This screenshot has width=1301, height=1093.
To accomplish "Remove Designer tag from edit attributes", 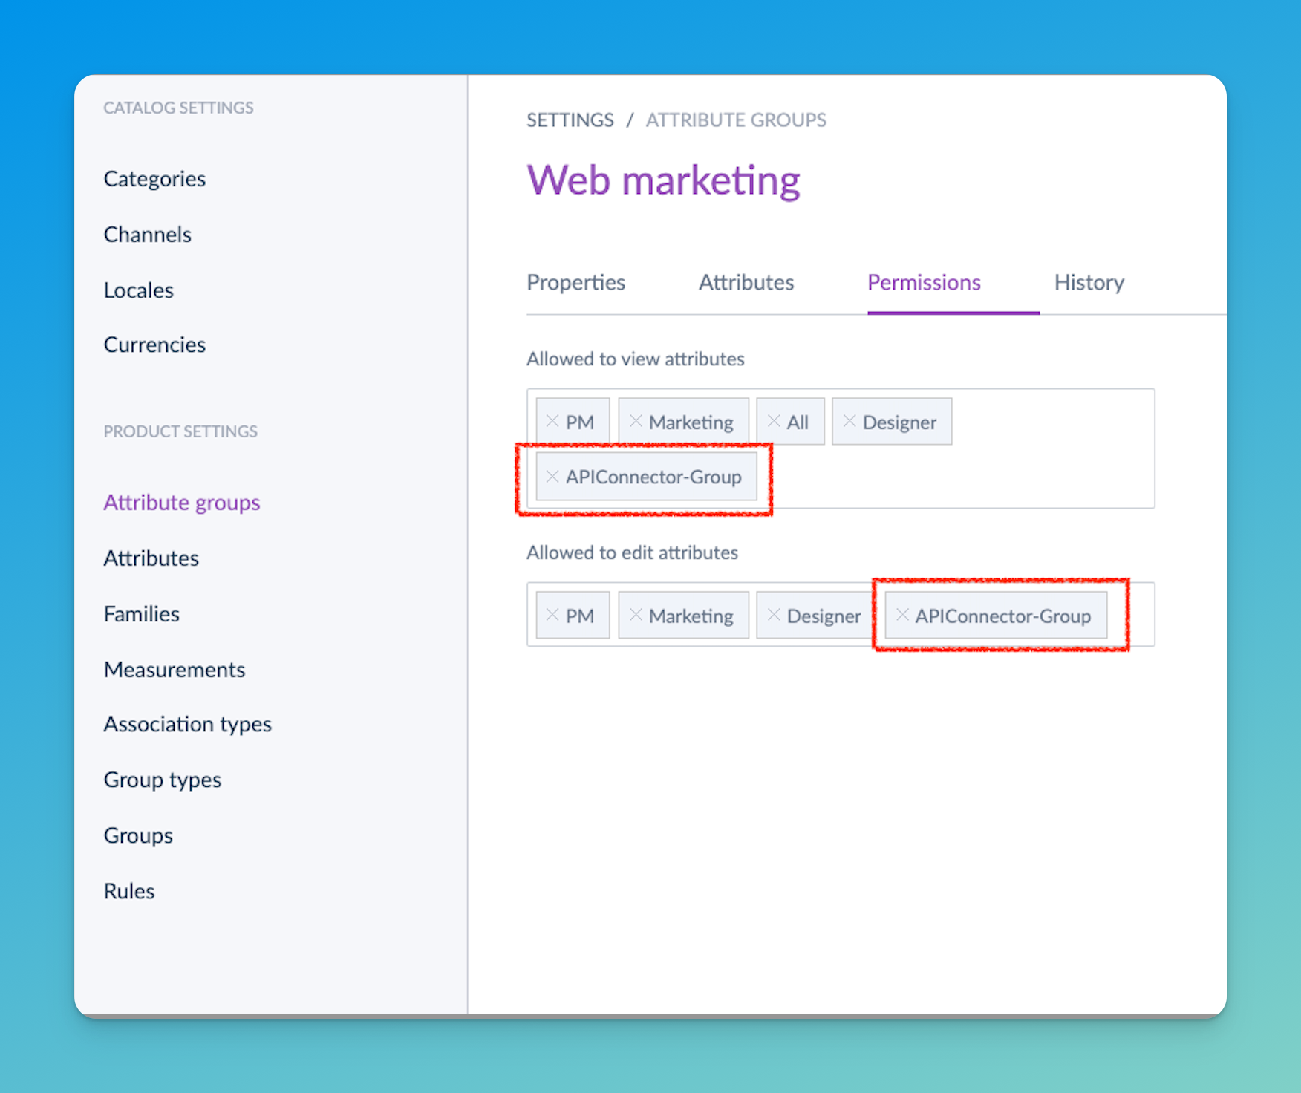I will pos(774,615).
